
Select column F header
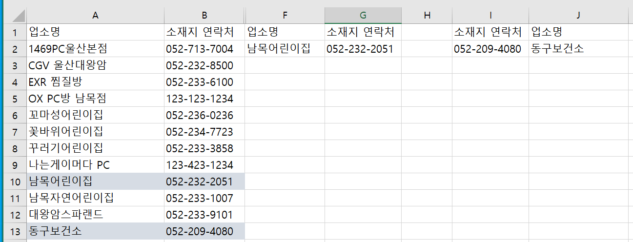[285, 16]
